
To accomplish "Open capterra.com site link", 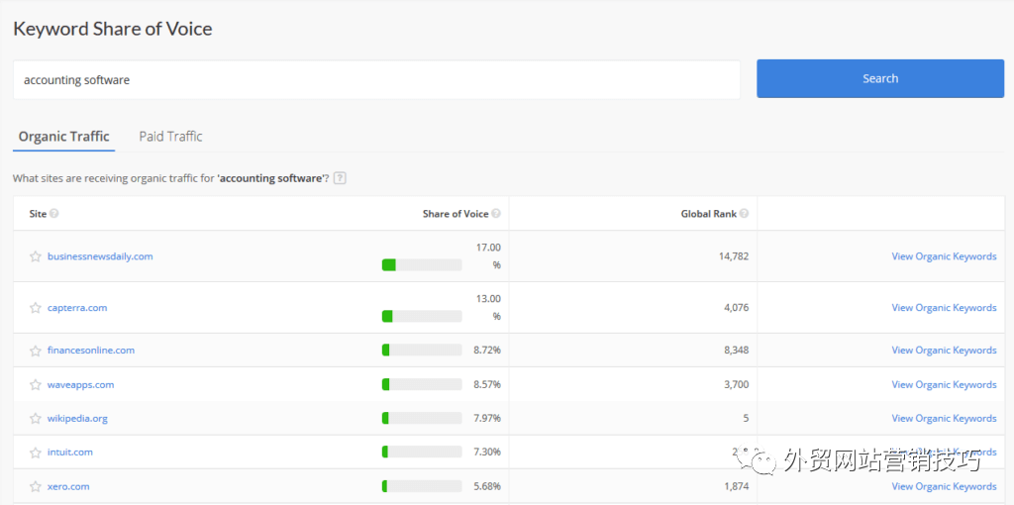I will (77, 308).
